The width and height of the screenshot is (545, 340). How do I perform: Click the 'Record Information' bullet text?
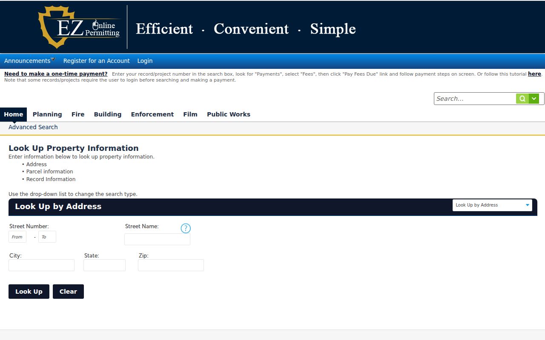[x=51, y=179]
